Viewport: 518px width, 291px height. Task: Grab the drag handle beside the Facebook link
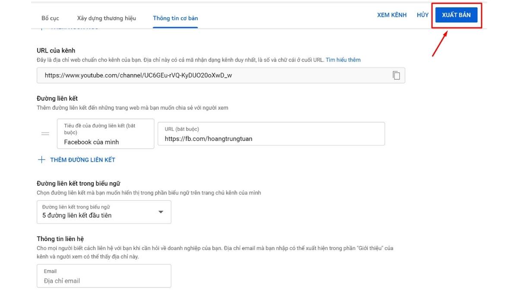(x=45, y=134)
